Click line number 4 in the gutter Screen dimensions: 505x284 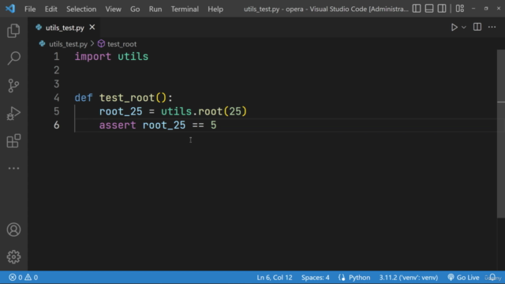click(x=56, y=98)
